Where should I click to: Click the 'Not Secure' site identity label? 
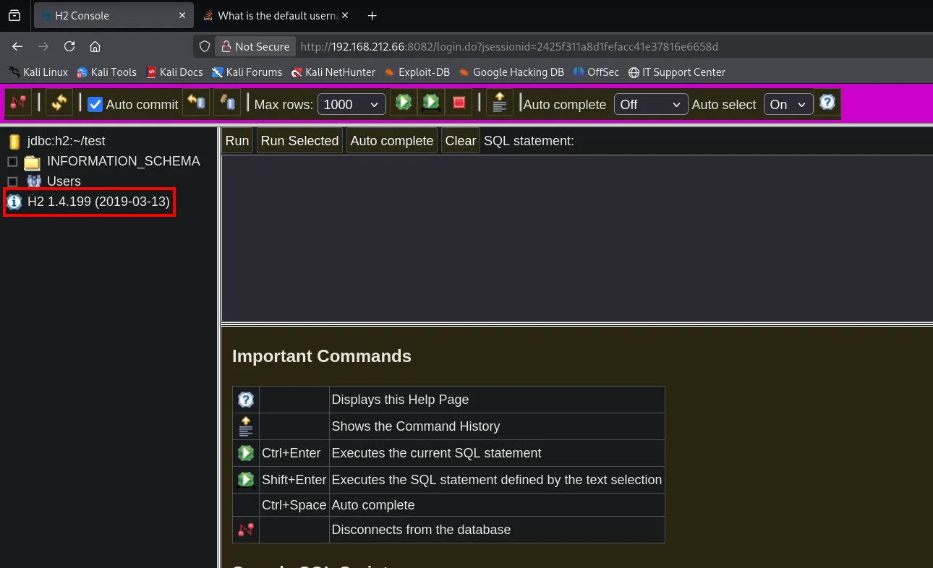[255, 46]
